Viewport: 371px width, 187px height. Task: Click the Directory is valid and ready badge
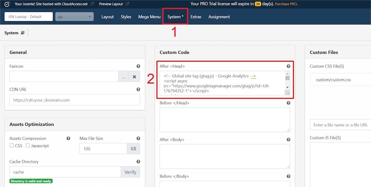click(31, 181)
